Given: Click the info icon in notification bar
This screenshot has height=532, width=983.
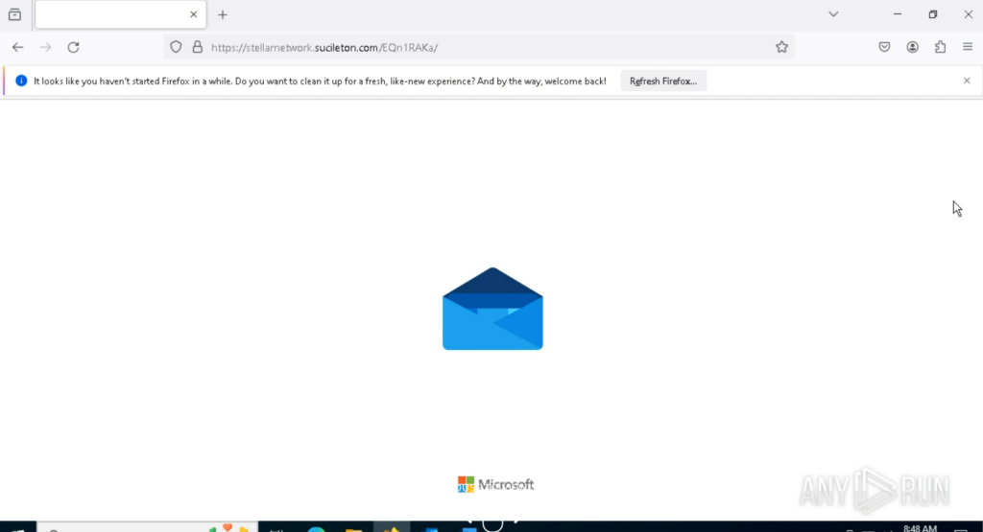Looking at the screenshot, I should pyautogui.click(x=21, y=81).
